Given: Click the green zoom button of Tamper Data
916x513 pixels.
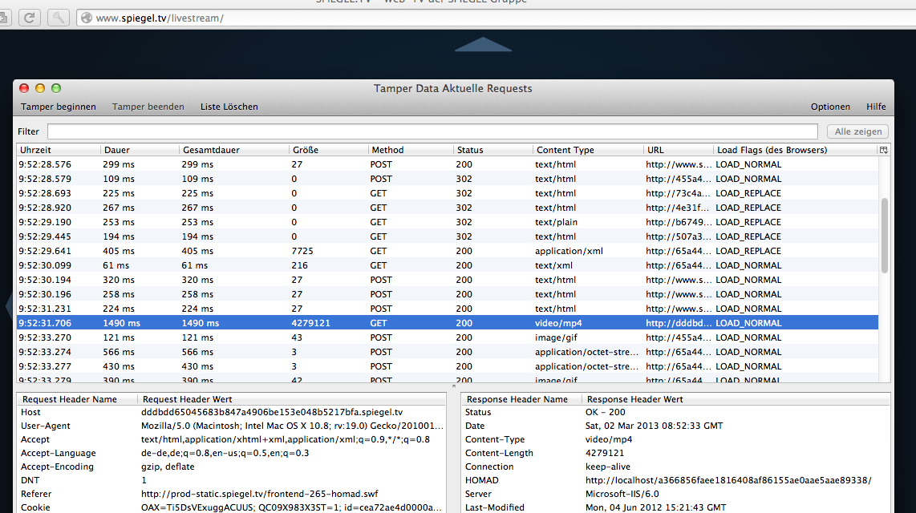Looking at the screenshot, I should click(56, 88).
